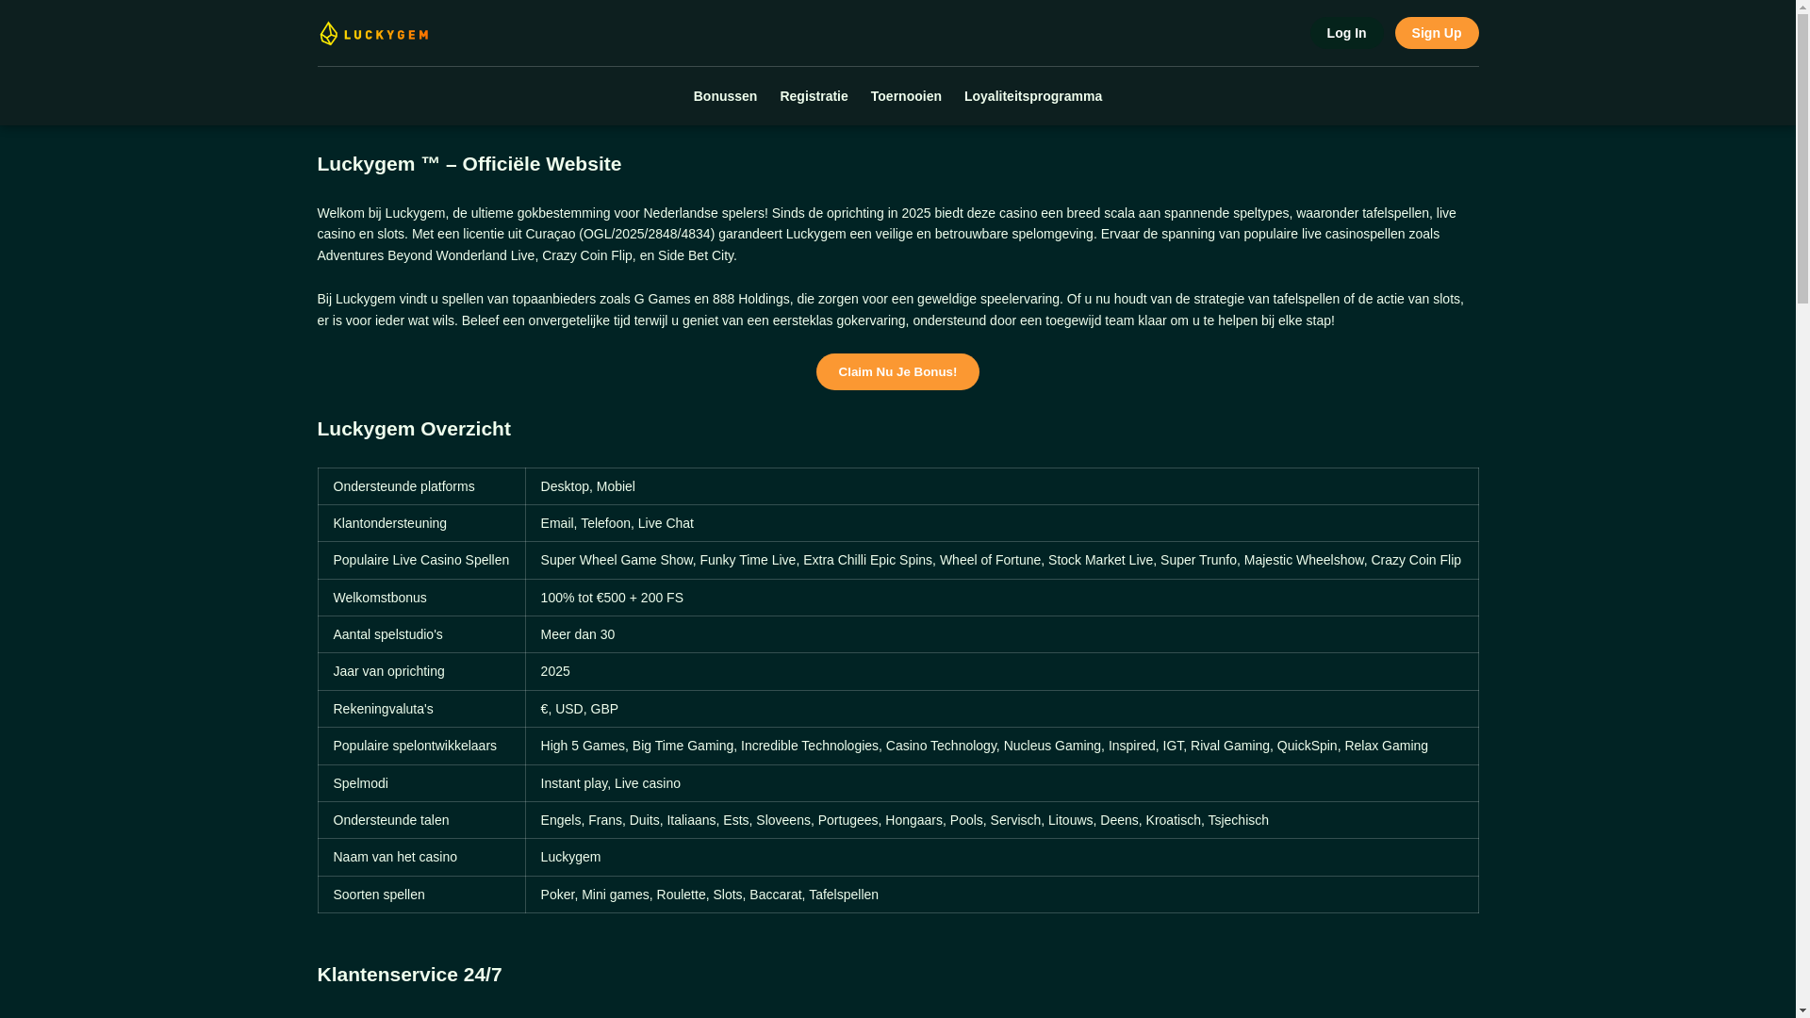Open the Log In button
Viewport: 1810px width, 1018px height.
pos(1346,33)
